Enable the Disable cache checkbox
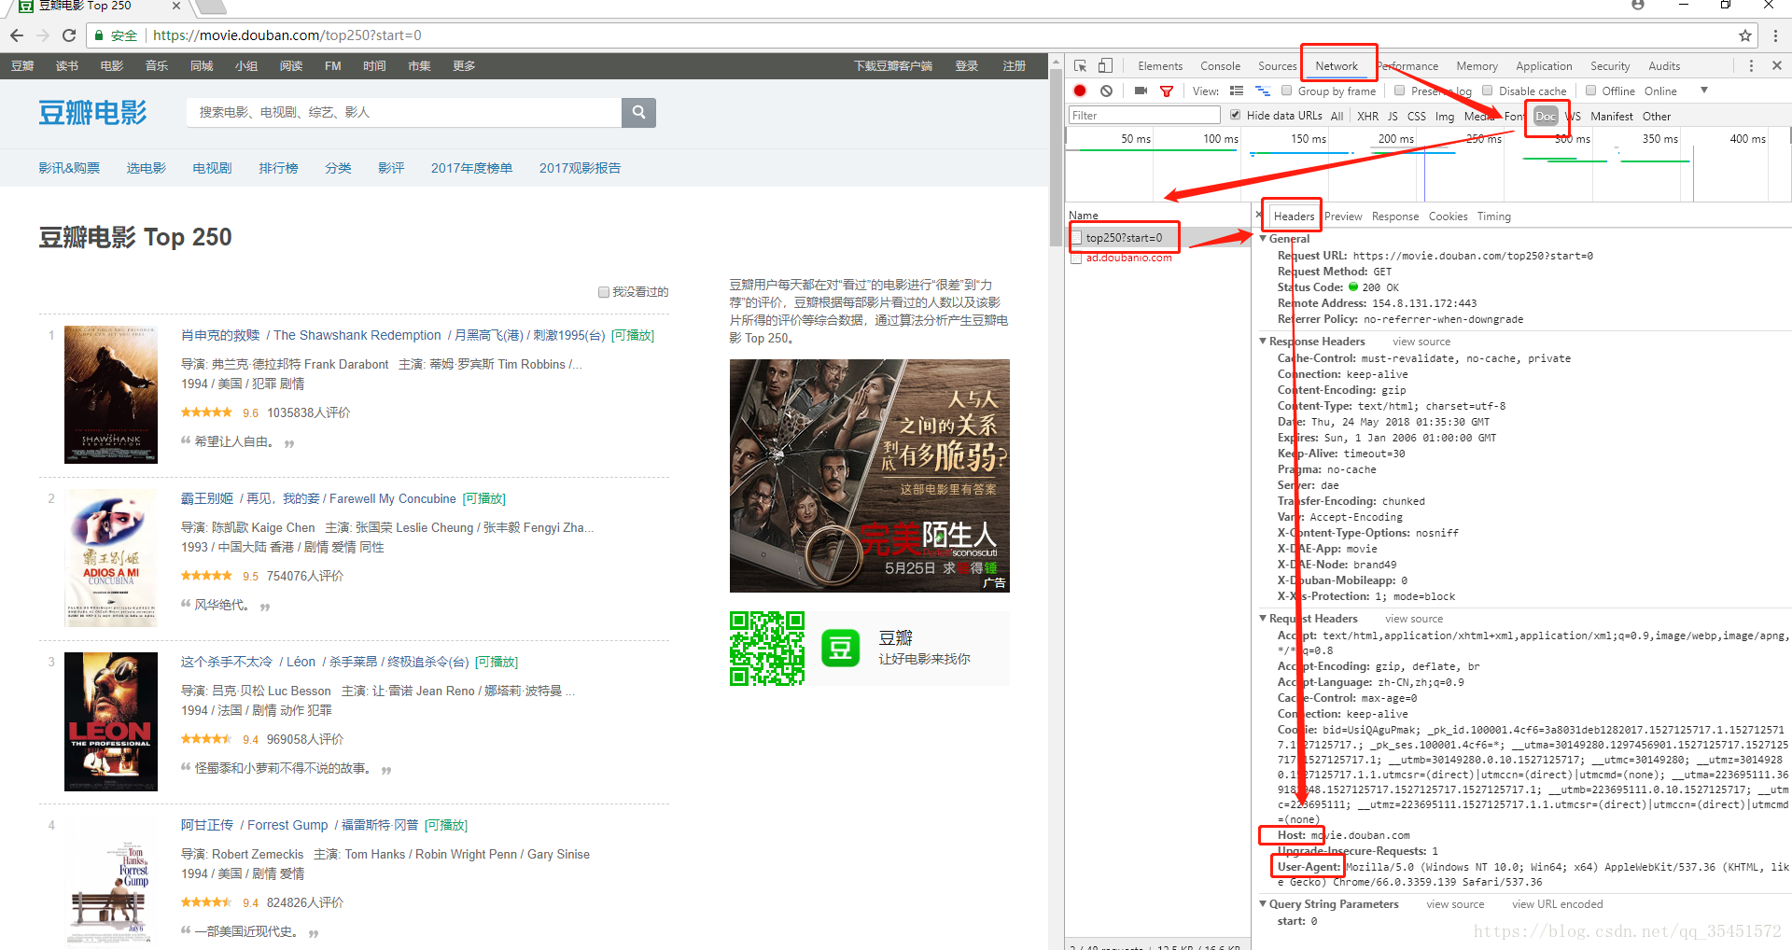The image size is (1792, 950). pyautogui.click(x=1488, y=91)
